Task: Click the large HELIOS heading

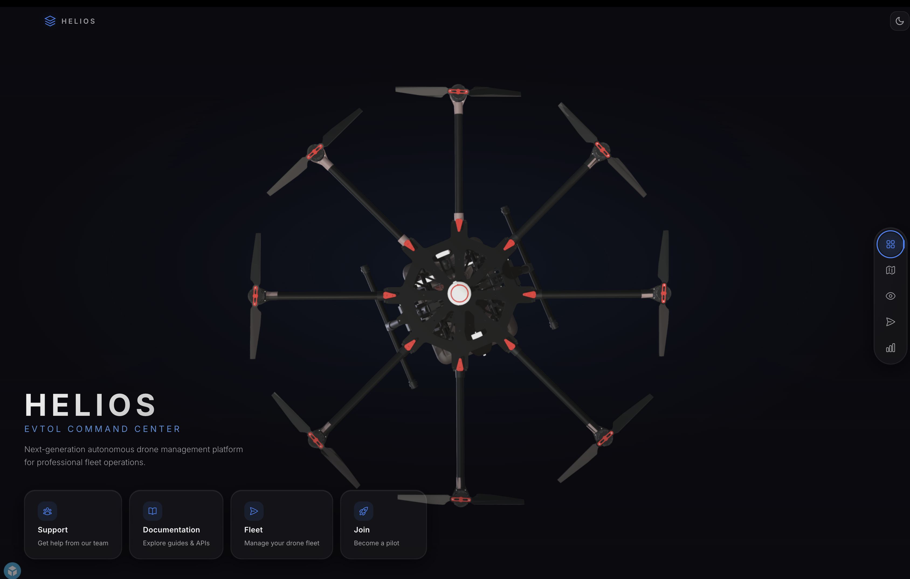Action: pyautogui.click(x=90, y=405)
